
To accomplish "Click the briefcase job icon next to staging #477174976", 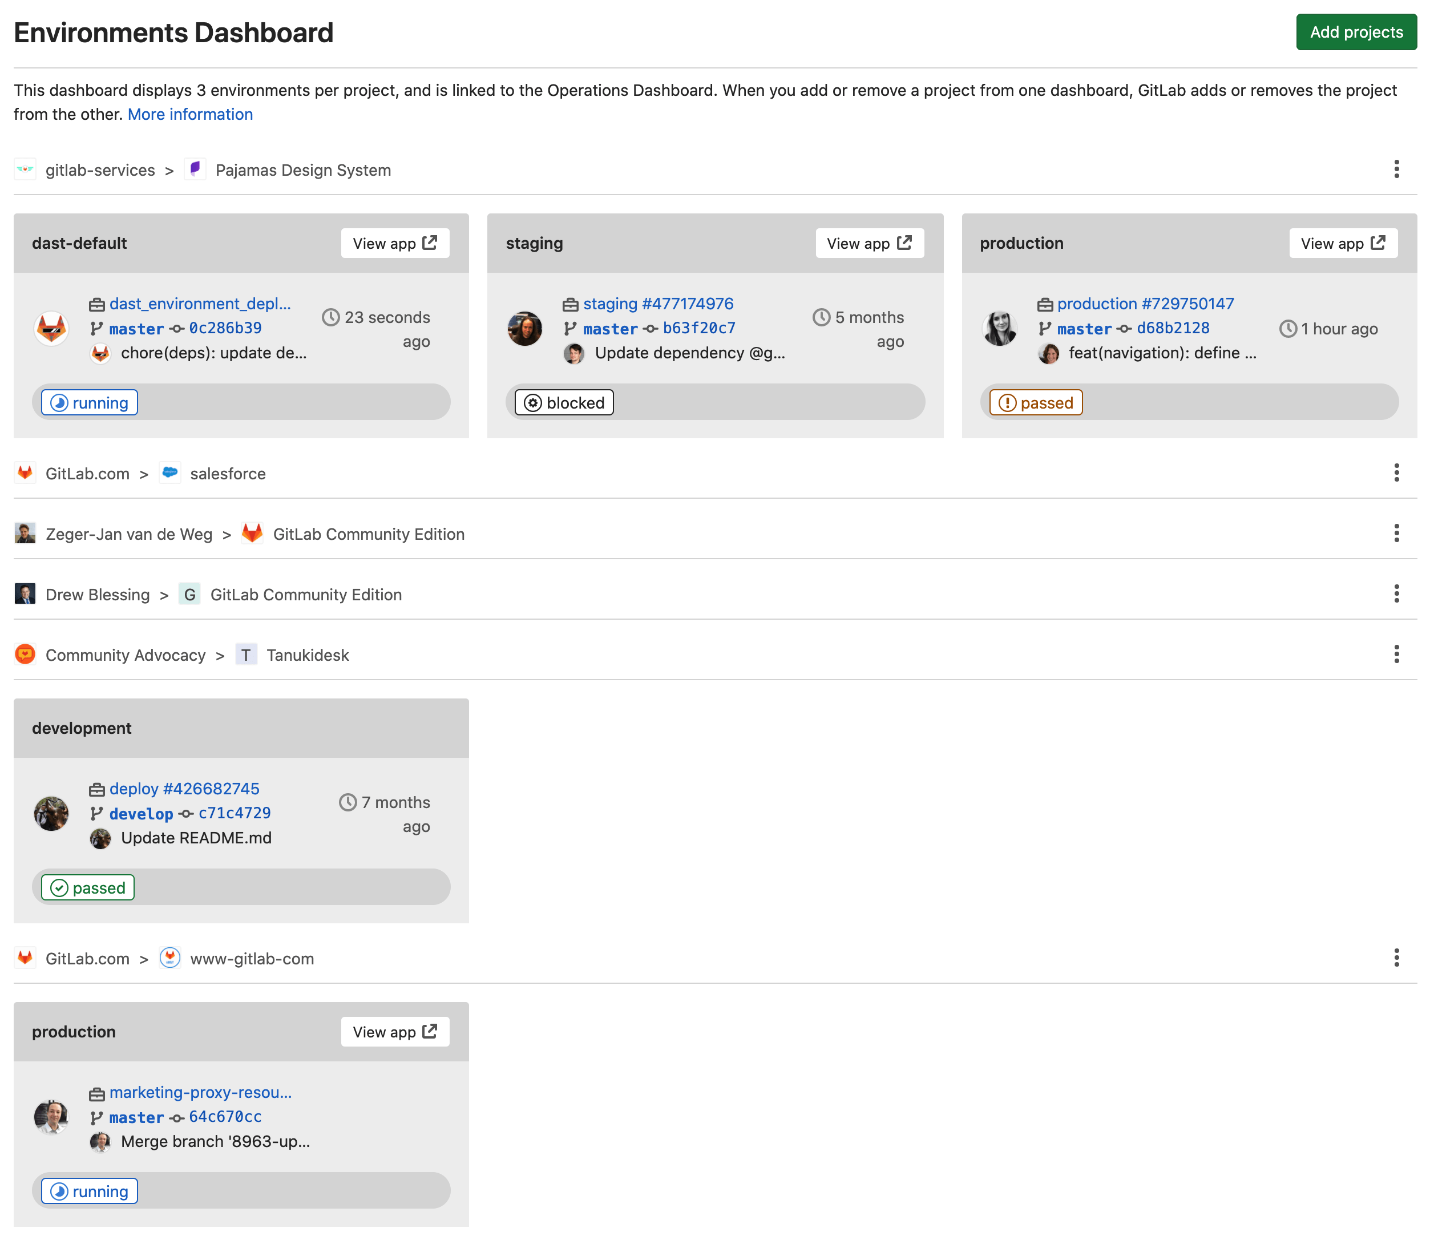I will (569, 304).
